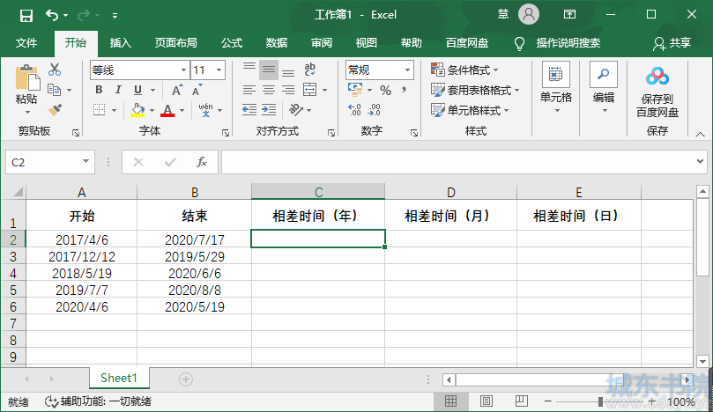Click the Decrease Decimal icon
The height and width of the screenshot is (412, 713).
(x=375, y=109)
